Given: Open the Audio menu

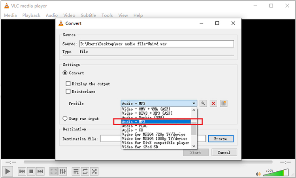Looking at the screenshot, I should coord(52,15).
